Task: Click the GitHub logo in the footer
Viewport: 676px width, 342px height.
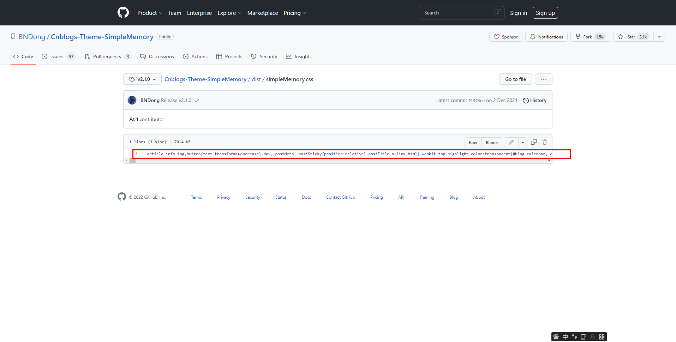Action: (122, 197)
